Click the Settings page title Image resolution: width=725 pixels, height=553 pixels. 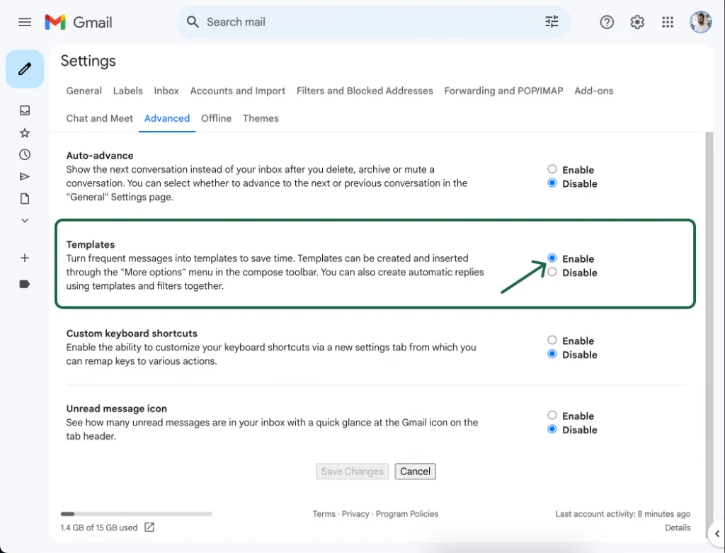pyautogui.click(x=89, y=61)
